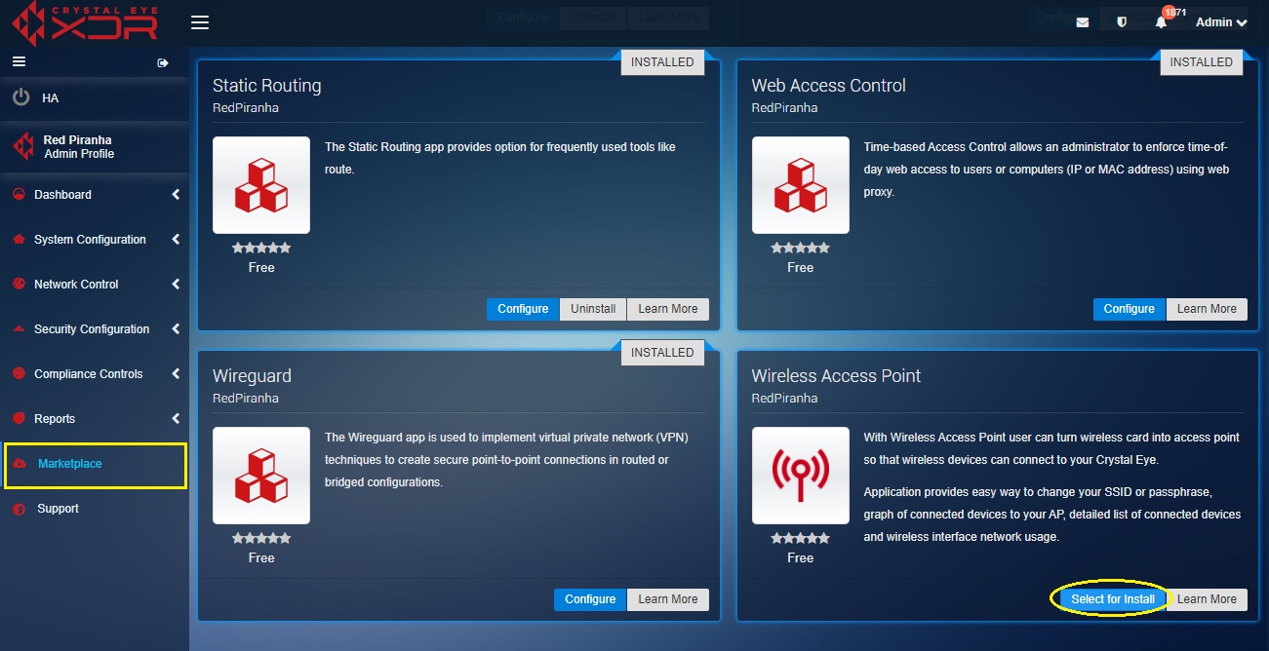This screenshot has height=651, width=1269.
Task: Click the Static Routing description text
Action: click(500, 158)
